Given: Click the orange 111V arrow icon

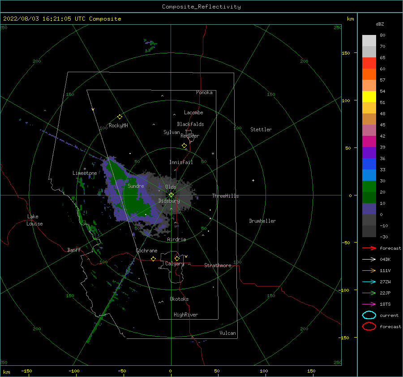Looking at the screenshot, I should point(369,270).
